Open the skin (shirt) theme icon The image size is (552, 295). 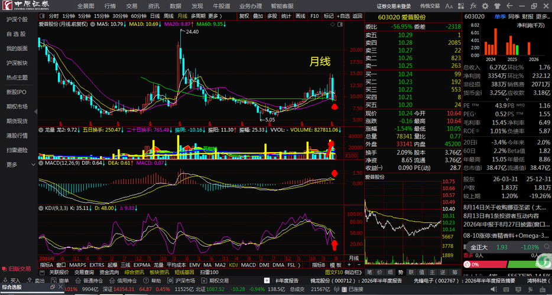point(497,6)
